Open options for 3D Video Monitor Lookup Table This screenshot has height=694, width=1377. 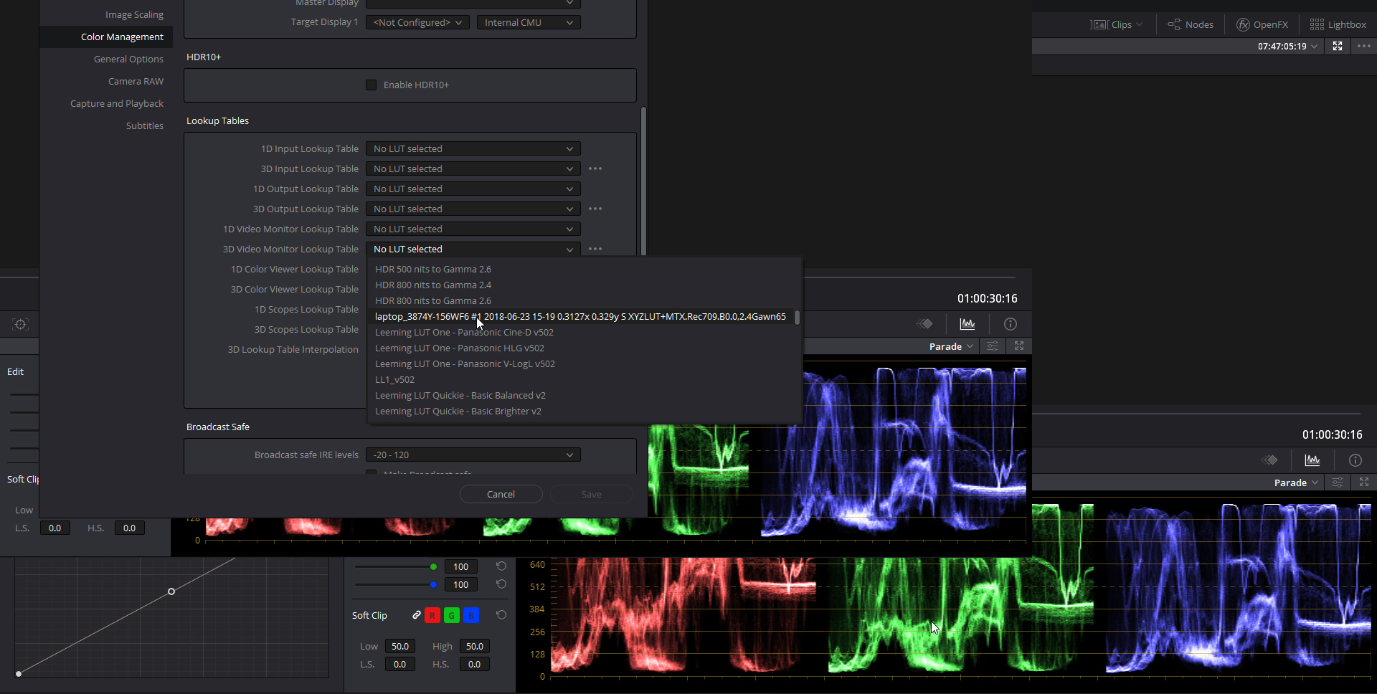coord(595,249)
